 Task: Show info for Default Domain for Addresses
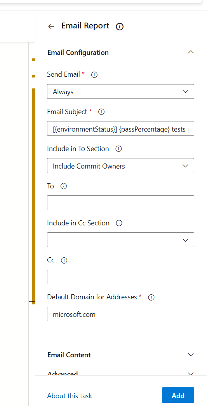tap(151, 297)
